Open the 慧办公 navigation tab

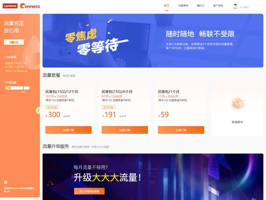click(x=201, y=5)
